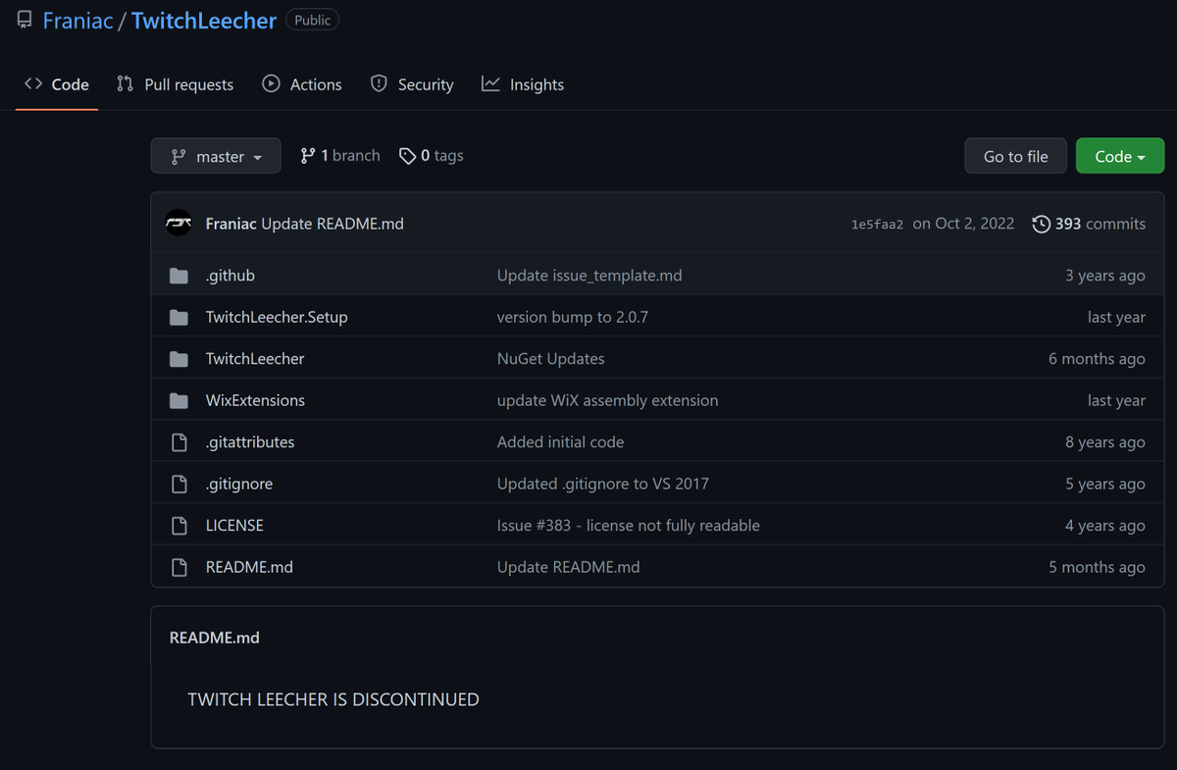Click the pull request icon in tab bar
This screenshot has width=1177, height=770.
(125, 84)
